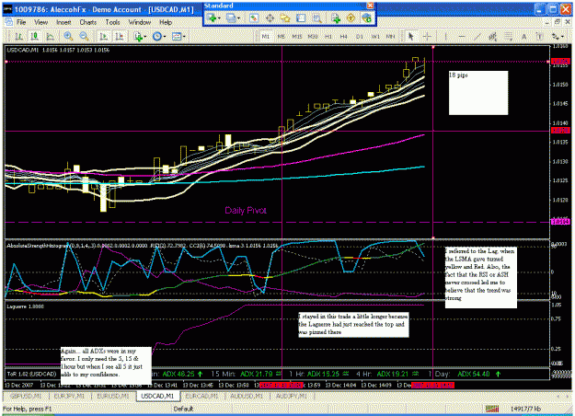Open the Window menu
The image size is (575, 416).
coord(139,22)
